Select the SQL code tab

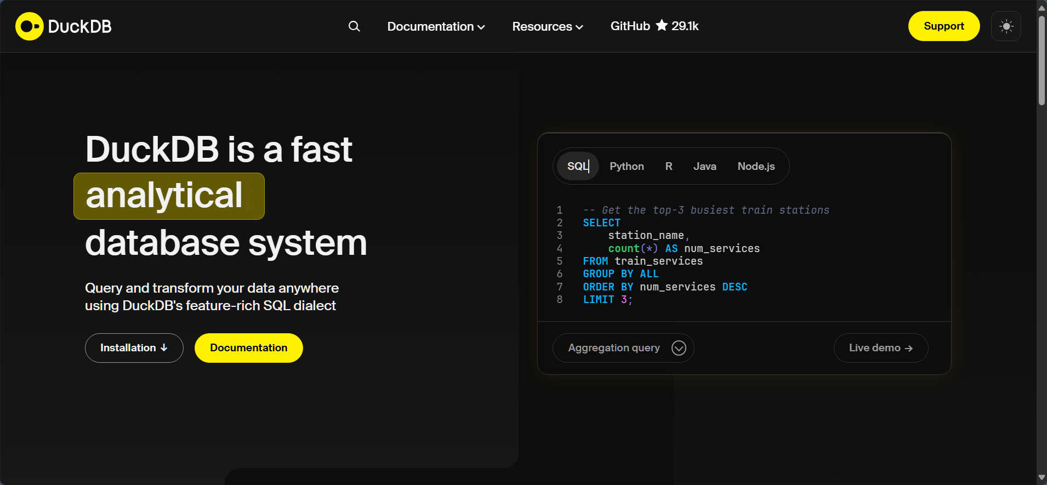tap(578, 166)
